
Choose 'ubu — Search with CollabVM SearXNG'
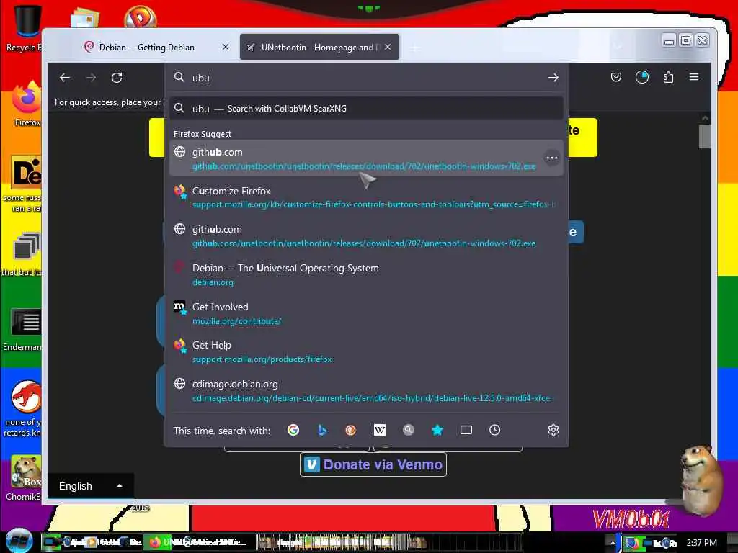[x=366, y=109]
